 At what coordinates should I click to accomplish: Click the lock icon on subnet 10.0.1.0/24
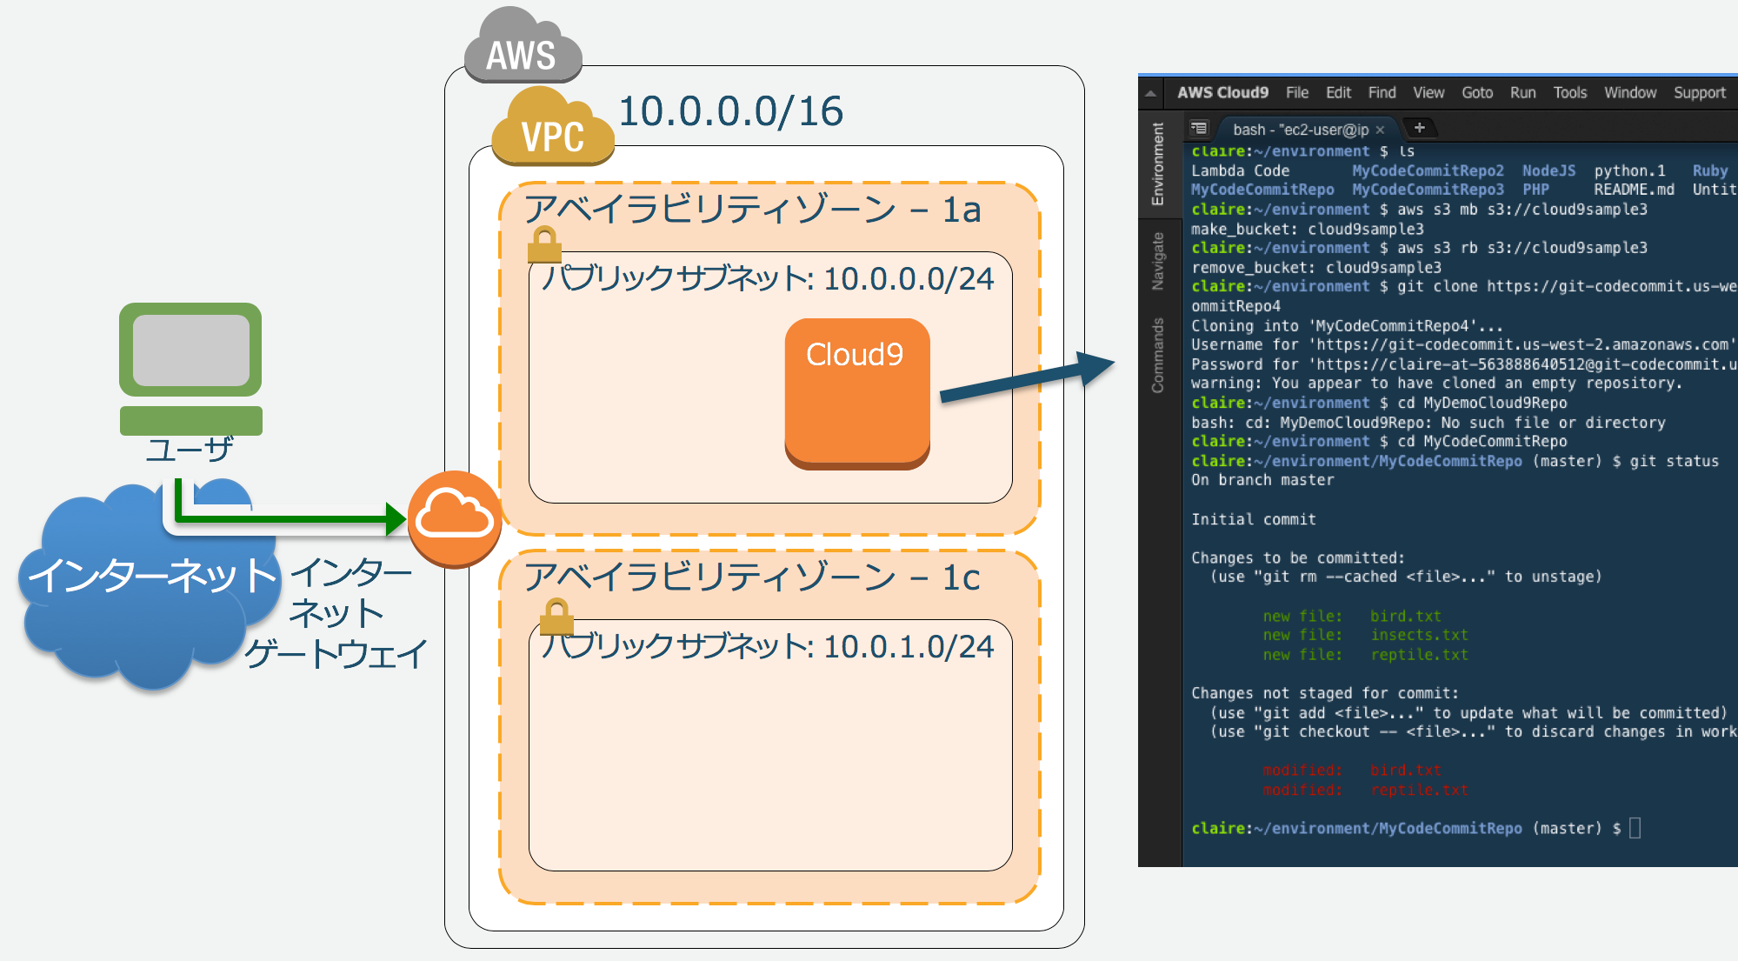pyautogui.click(x=556, y=616)
